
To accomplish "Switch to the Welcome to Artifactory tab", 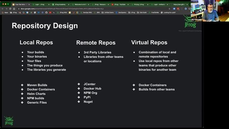I will (80, 5).
